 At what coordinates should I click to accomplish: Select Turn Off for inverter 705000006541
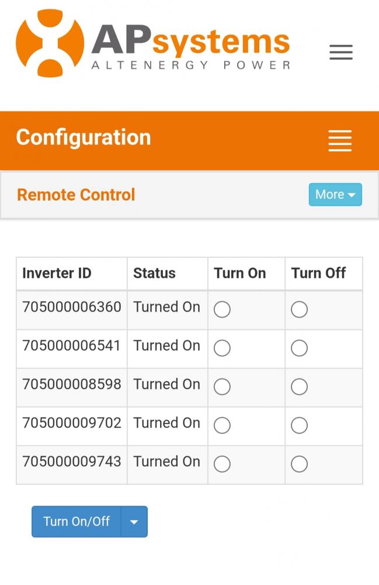[300, 348]
